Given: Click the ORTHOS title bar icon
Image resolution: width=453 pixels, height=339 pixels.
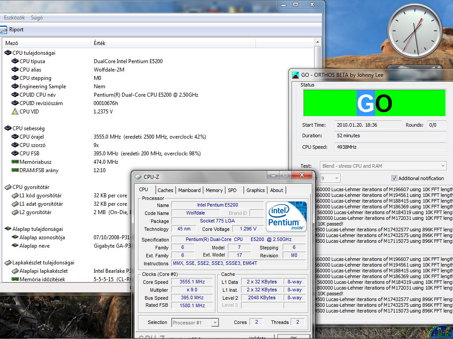Looking at the screenshot, I should [296, 75].
